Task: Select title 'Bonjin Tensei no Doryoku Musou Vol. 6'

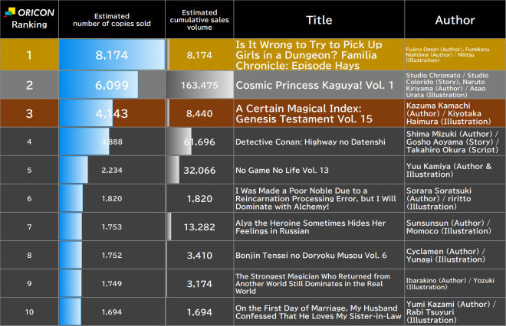Action: click(310, 255)
